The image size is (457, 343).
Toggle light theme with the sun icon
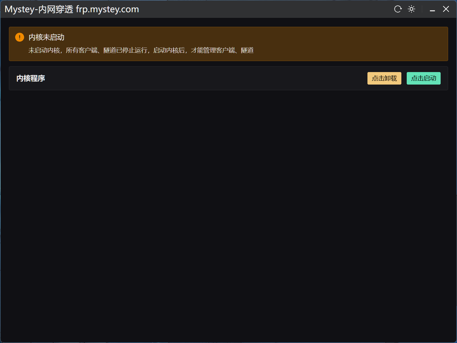point(411,9)
